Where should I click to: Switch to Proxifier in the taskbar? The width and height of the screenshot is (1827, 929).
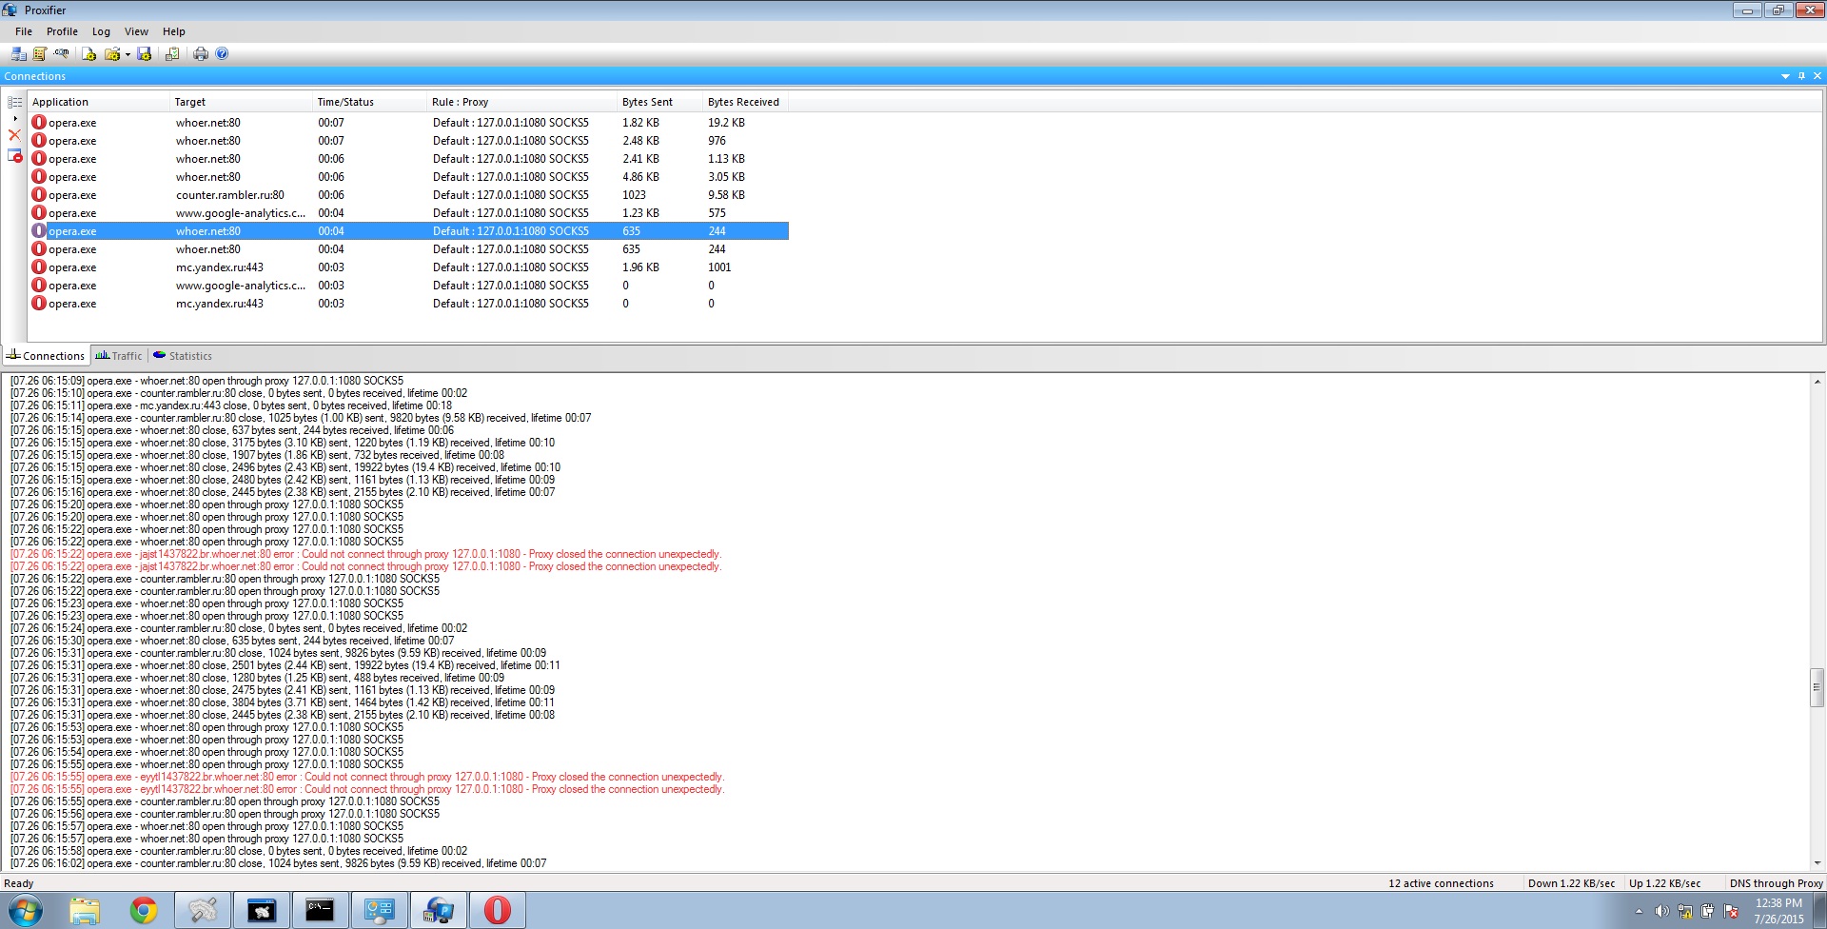439,911
